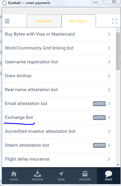
Task: Click the QR scan icon
Action: [114, 21]
